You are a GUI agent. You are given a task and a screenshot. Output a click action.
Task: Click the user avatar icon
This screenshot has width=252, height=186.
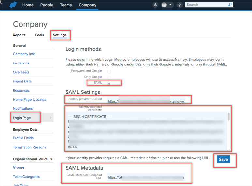164,5
